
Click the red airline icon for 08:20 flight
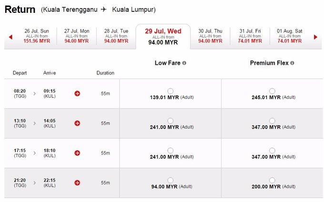pyautogui.click(x=77, y=93)
